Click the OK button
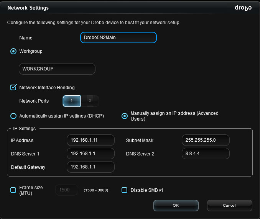 tap(176, 206)
